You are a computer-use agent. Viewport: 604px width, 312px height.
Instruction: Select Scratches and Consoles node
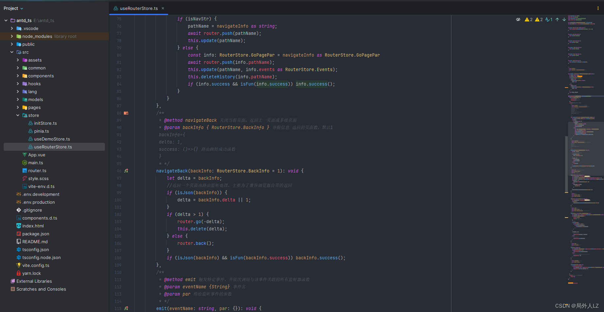coord(41,289)
